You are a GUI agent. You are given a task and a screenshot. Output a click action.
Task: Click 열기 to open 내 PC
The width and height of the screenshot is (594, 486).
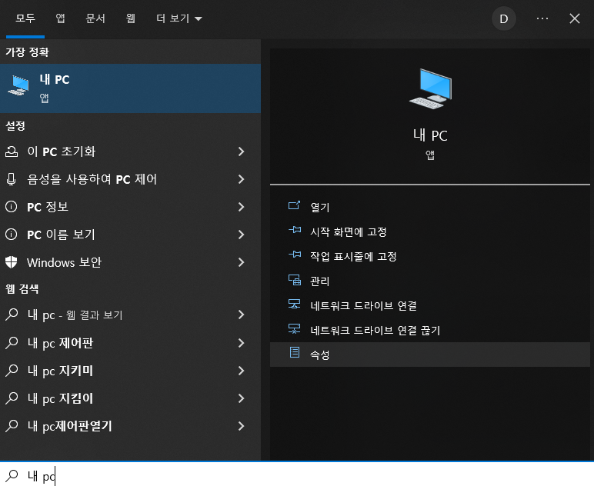point(430,207)
